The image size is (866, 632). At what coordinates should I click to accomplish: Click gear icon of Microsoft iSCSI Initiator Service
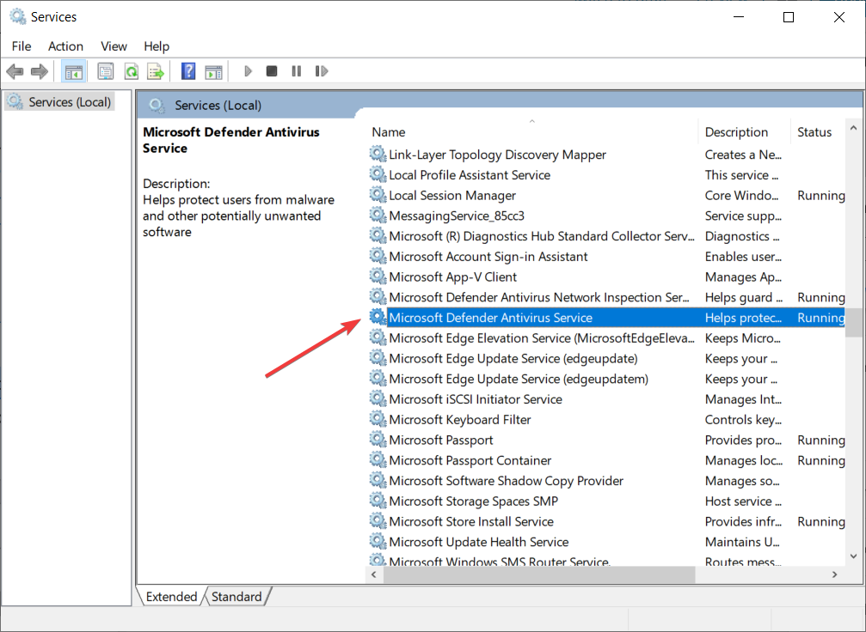378,399
